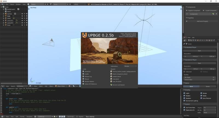Collapse the Shading panel
Image resolution: width=219 pixels, height=118 pixels.
coord(184,90)
